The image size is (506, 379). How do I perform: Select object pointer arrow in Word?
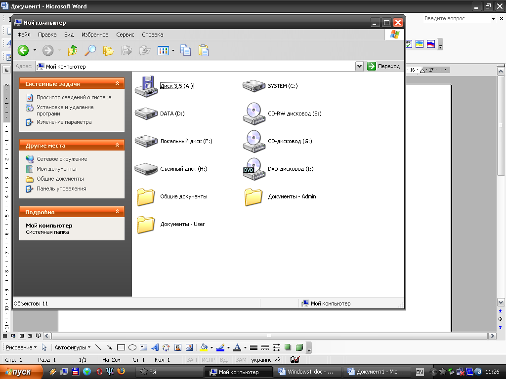[x=44, y=347]
